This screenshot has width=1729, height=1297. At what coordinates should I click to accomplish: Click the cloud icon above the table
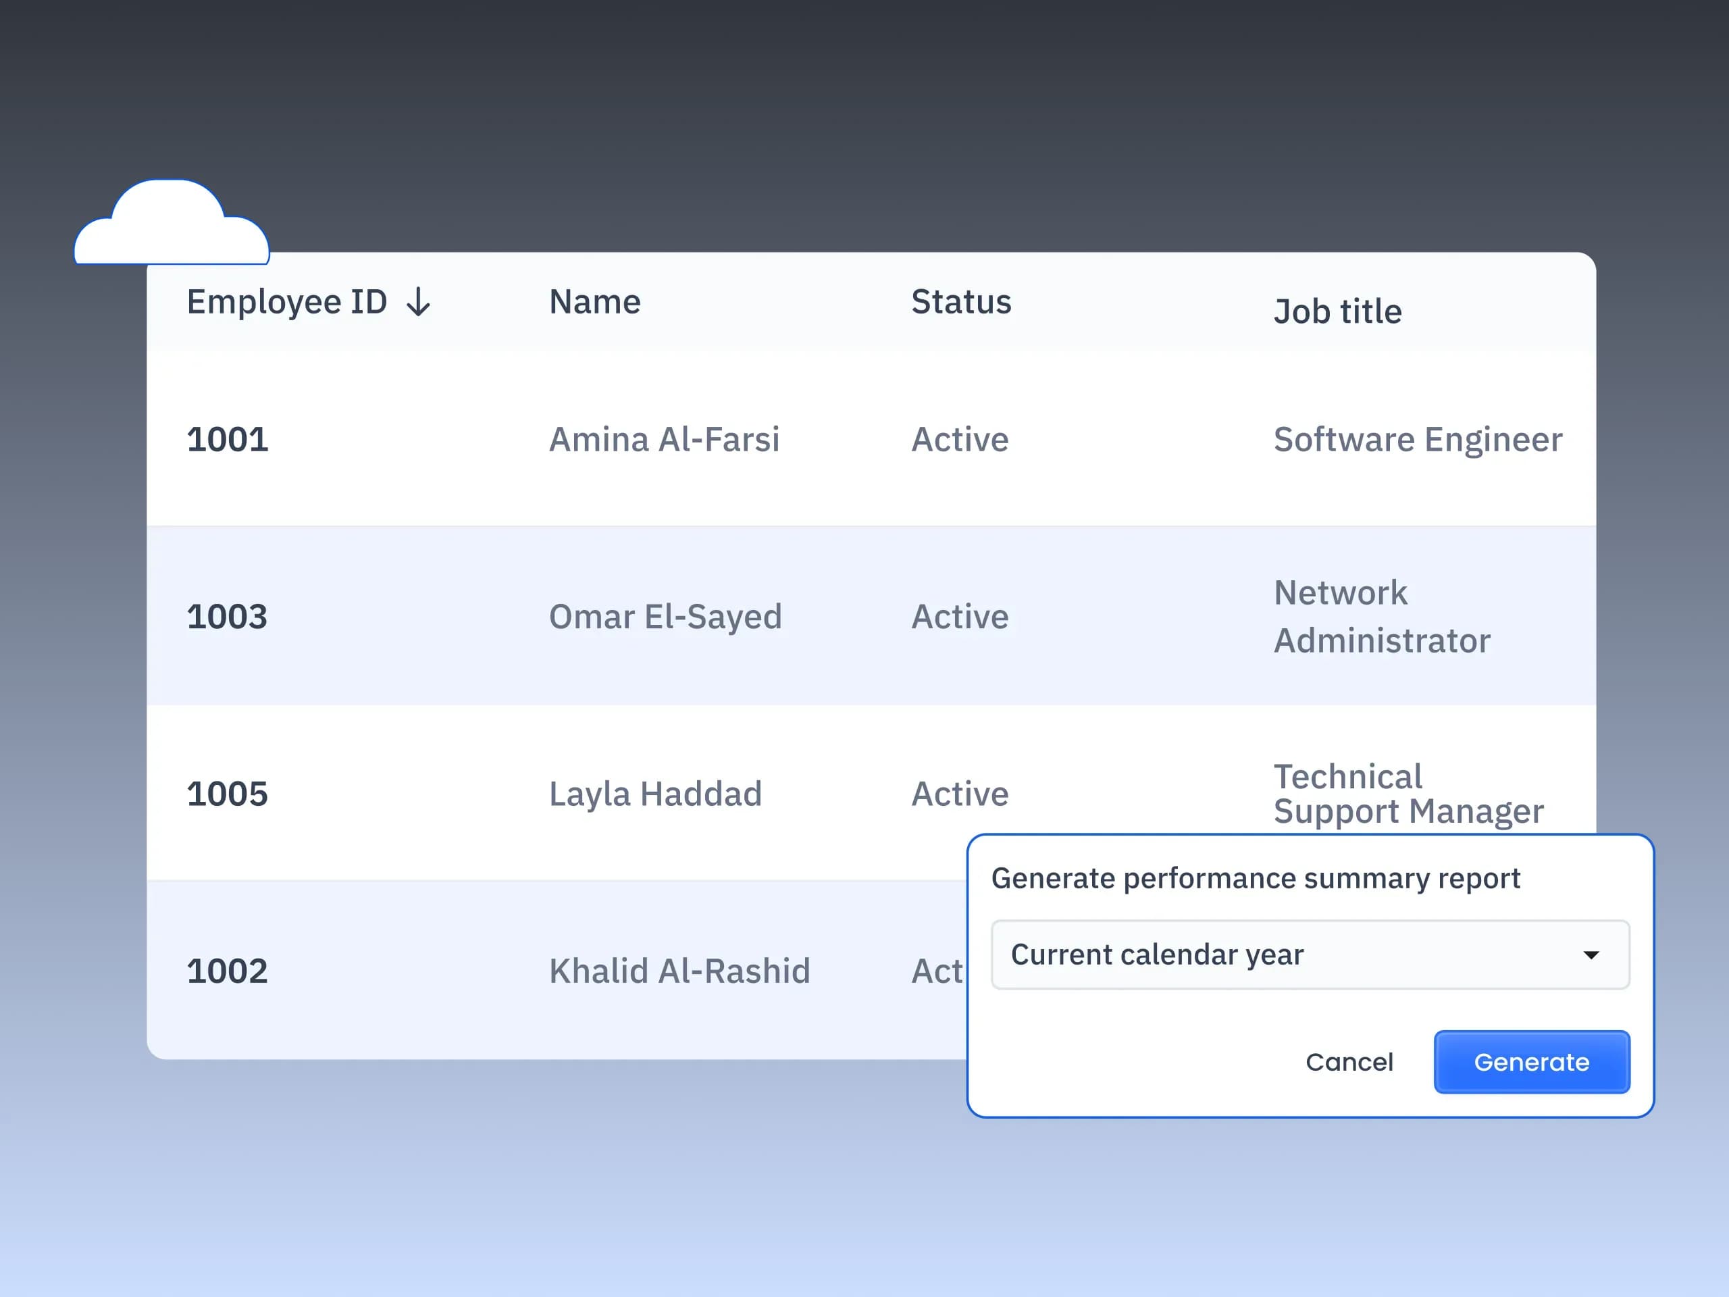pyautogui.click(x=172, y=222)
